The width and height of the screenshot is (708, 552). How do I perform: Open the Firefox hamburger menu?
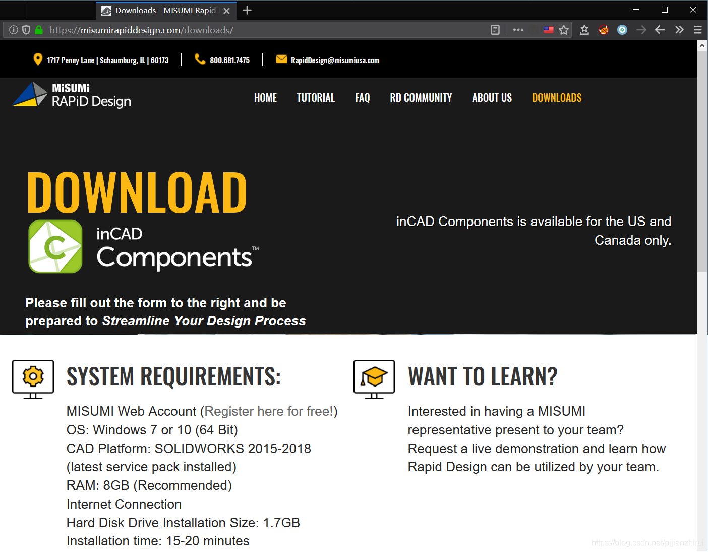point(698,30)
